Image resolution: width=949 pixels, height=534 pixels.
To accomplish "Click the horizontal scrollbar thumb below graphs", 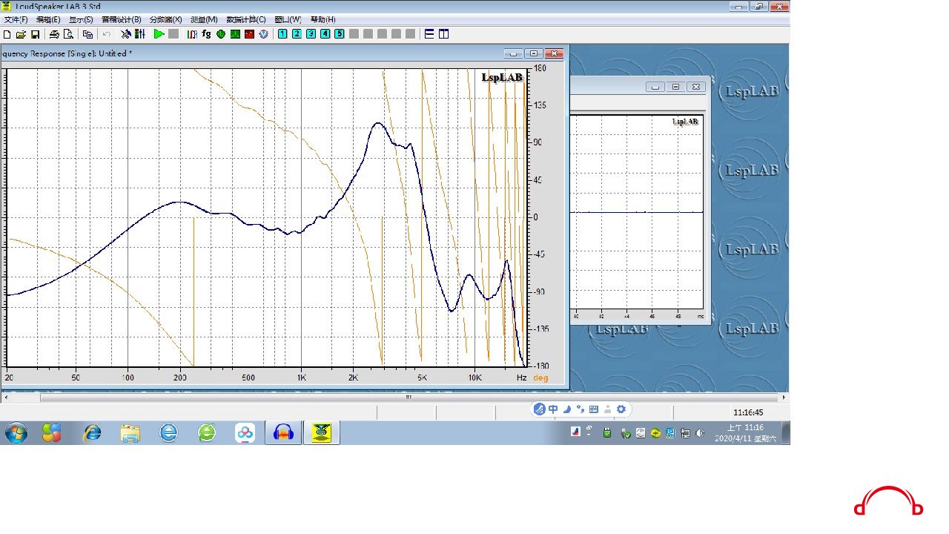I will coord(409,398).
